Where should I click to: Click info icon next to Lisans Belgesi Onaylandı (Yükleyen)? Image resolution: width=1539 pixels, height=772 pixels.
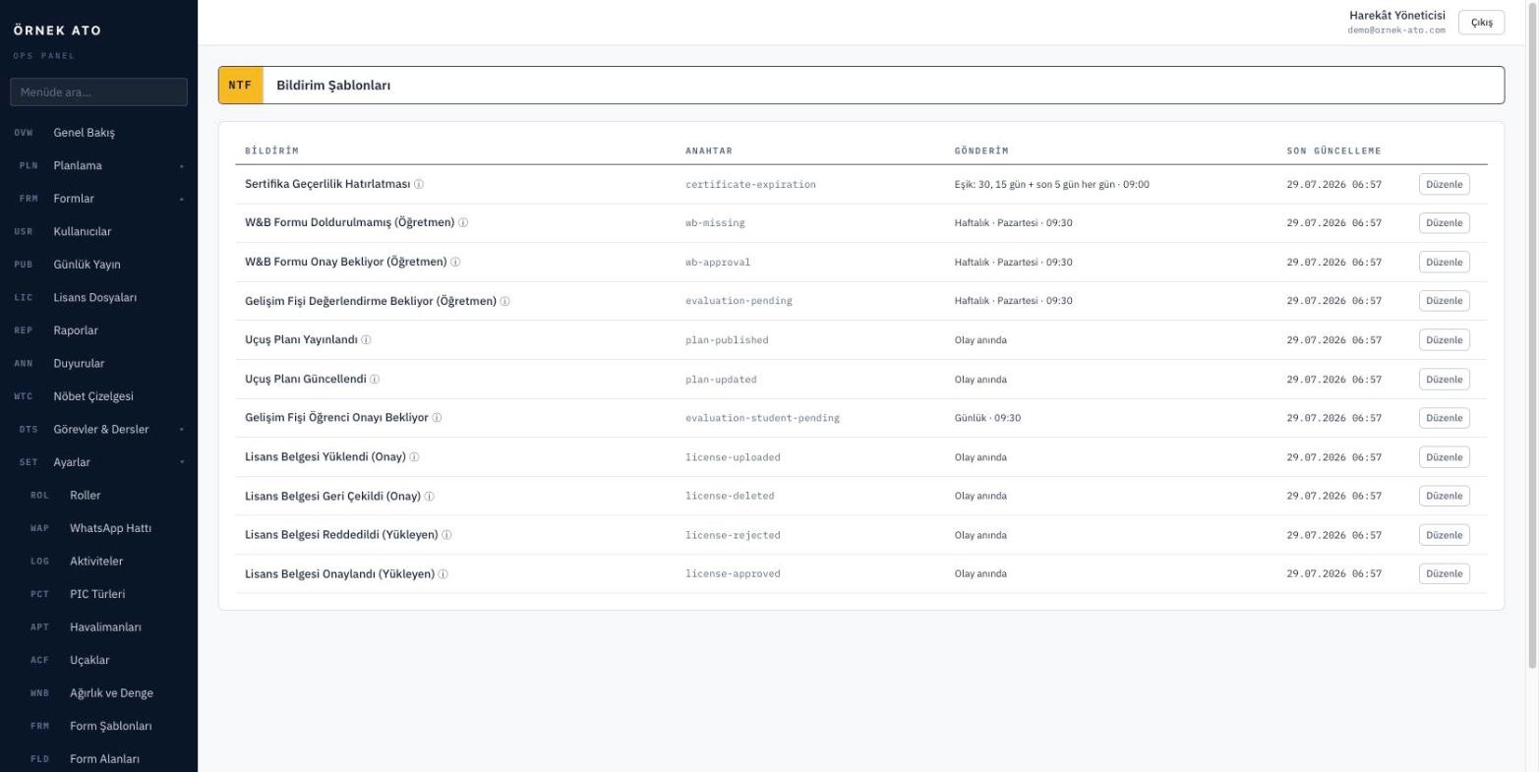(x=444, y=574)
